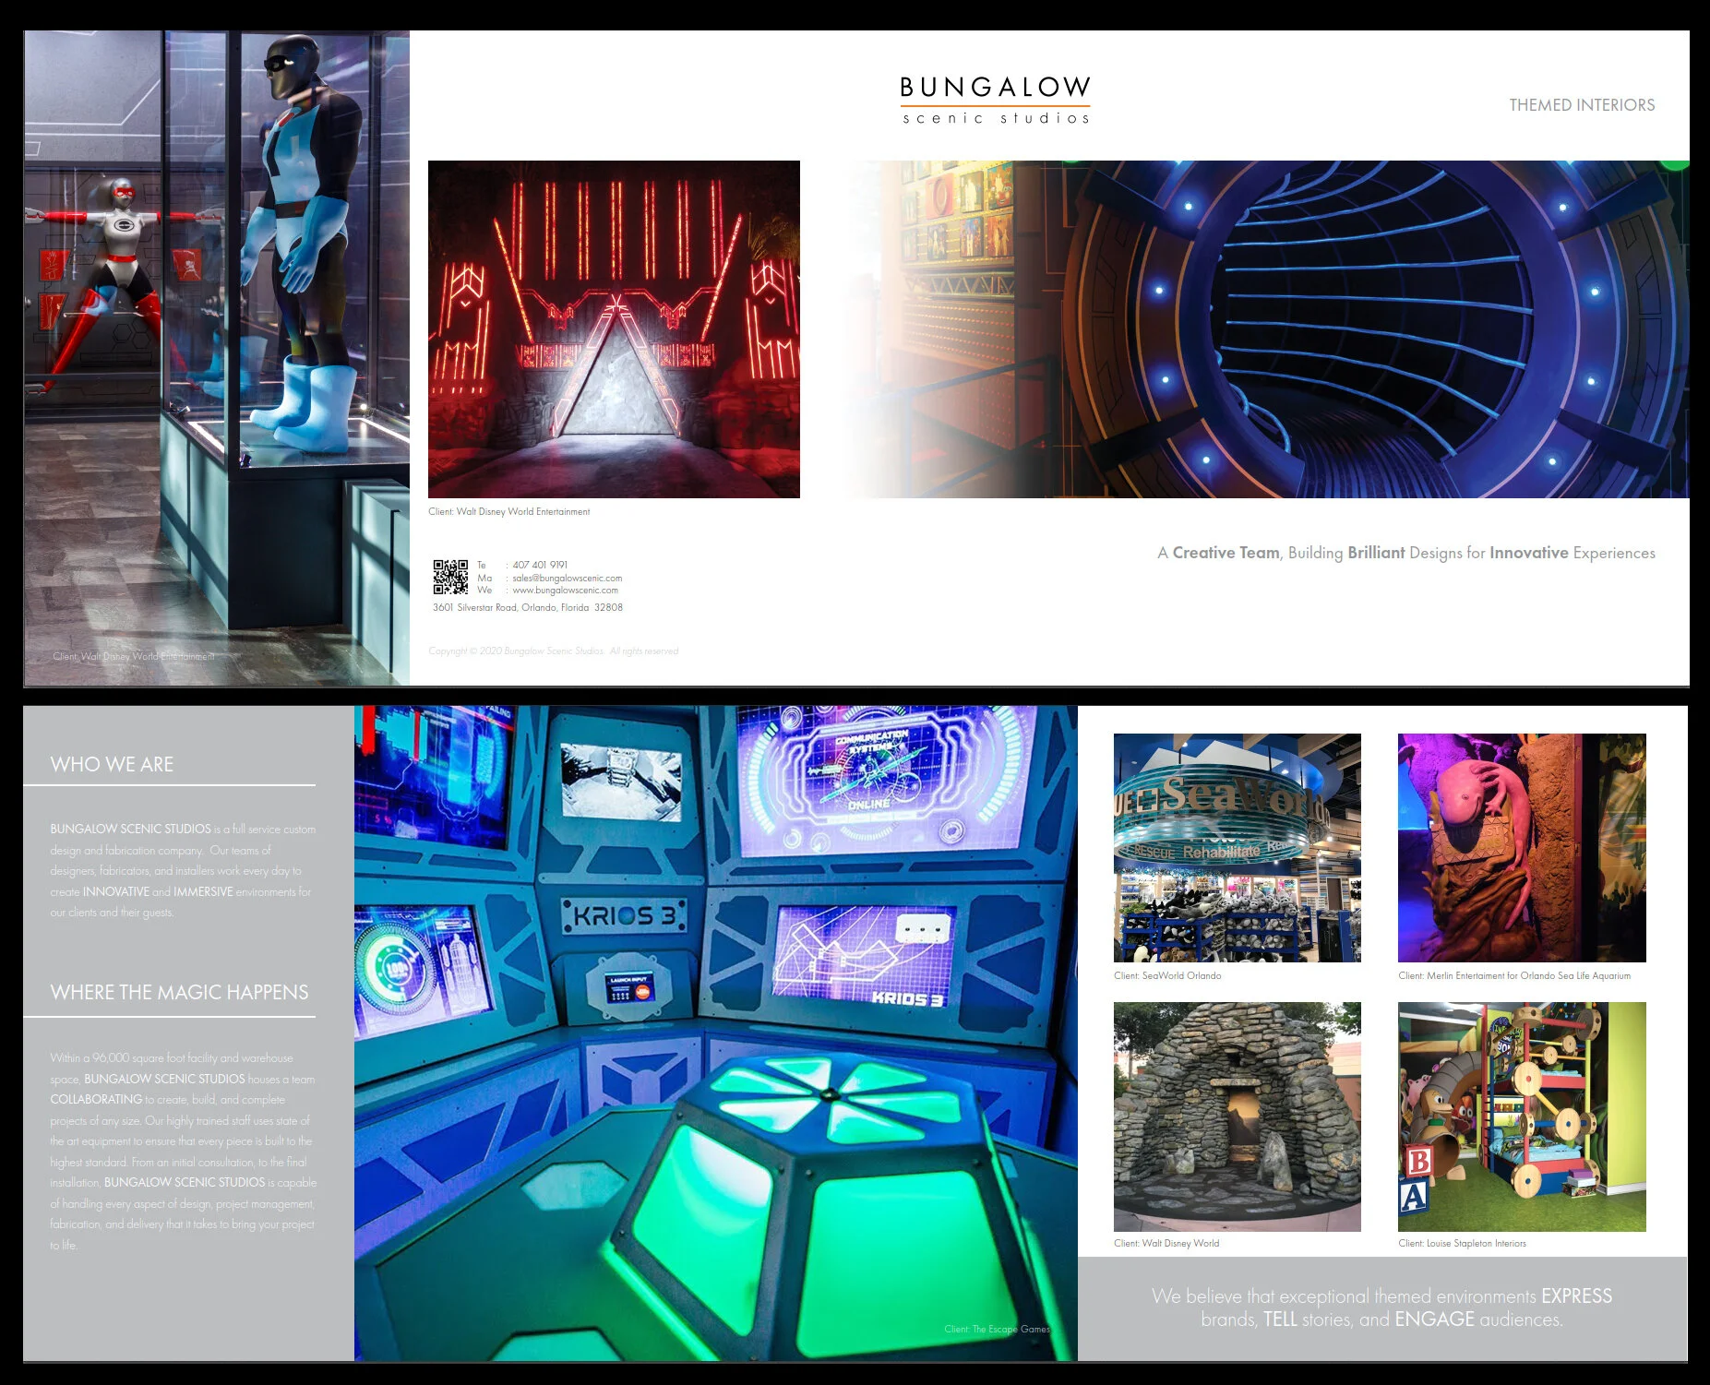The image size is (1710, 1385).
Task: Click the QR code near contact details
Action: click(450, 577)
